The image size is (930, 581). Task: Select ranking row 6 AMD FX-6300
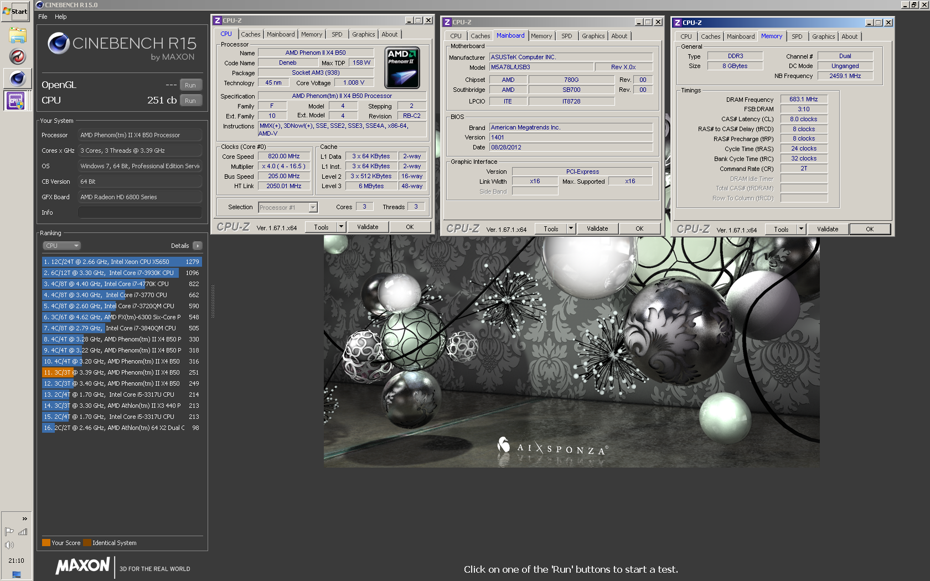click(122, 317)
